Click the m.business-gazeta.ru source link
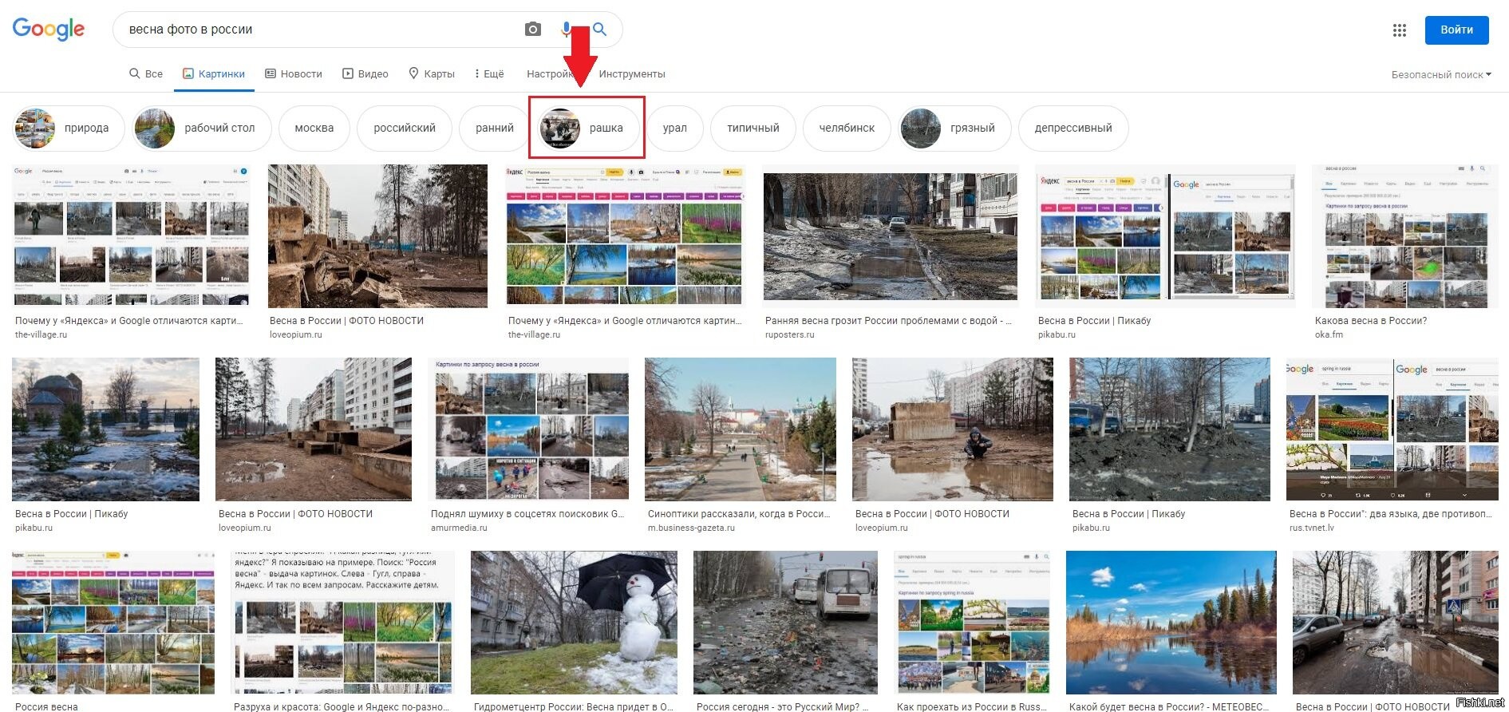The height and width of the screenshot is (712, 1509). 691,528
